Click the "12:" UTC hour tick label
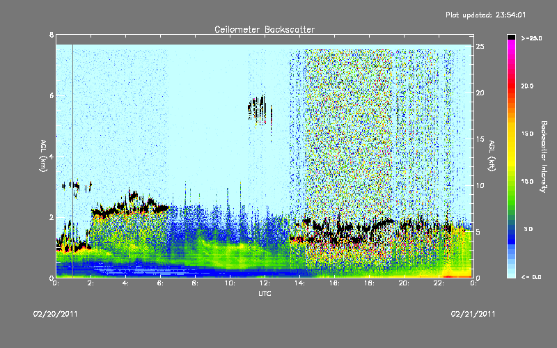 click(x=265, y=283)
